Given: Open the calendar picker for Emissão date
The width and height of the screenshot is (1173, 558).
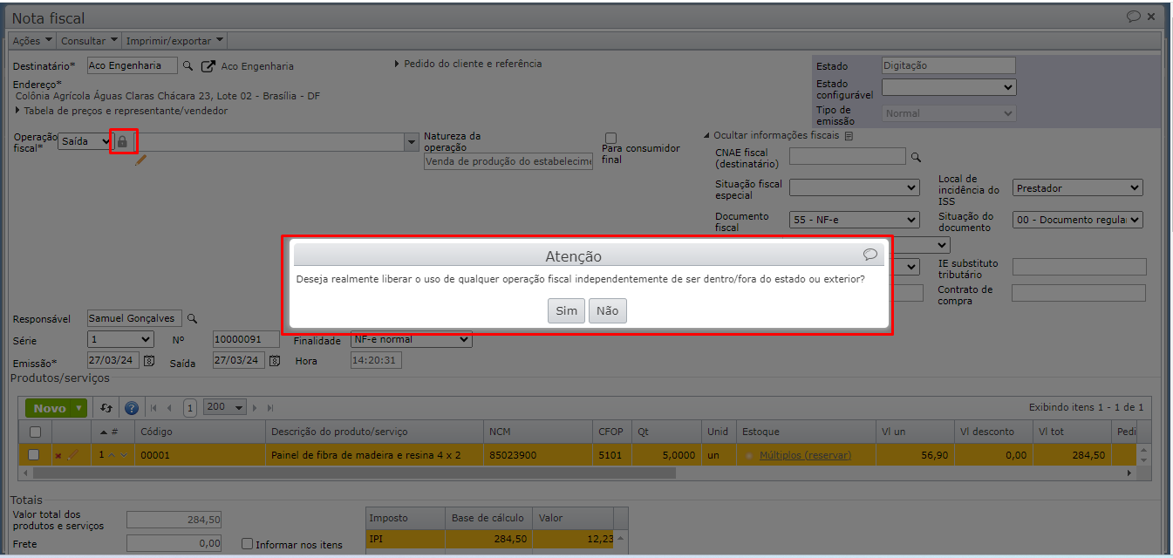Looking at the screenshot, I should click(149, 360).
